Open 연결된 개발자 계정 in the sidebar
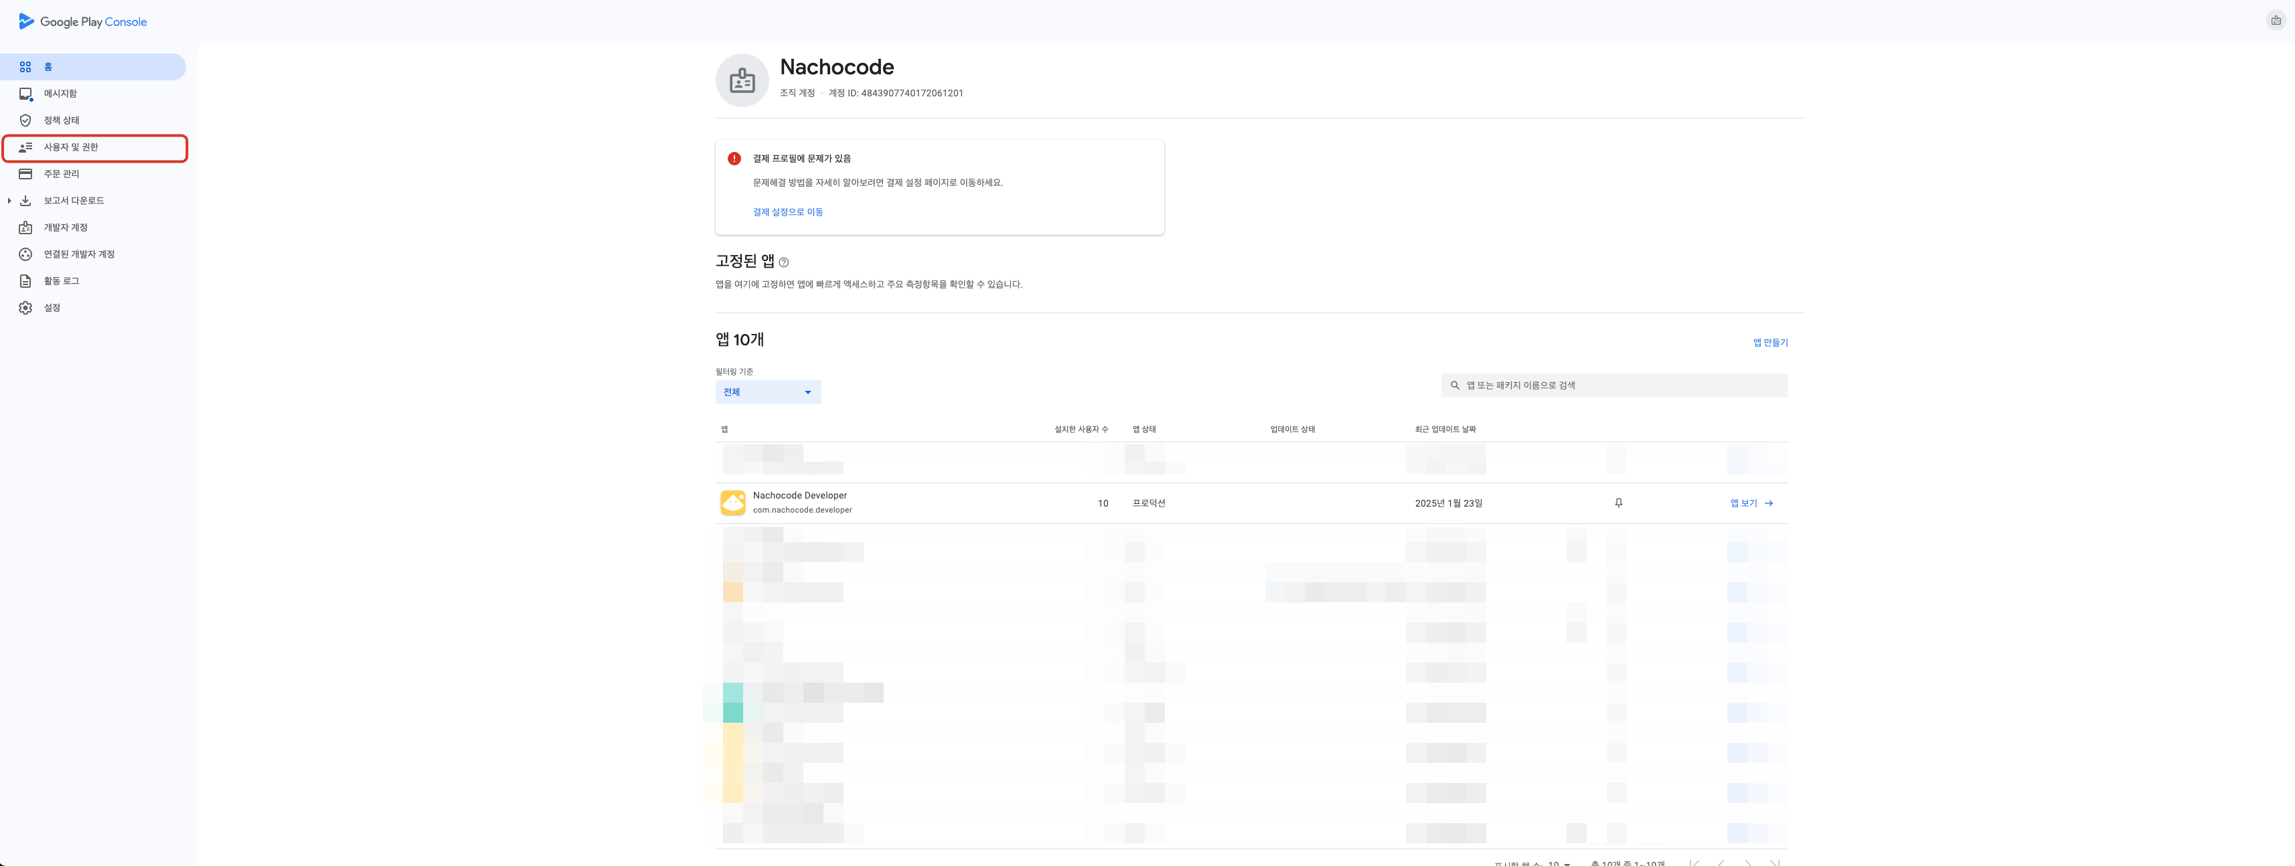 [79, 254]
